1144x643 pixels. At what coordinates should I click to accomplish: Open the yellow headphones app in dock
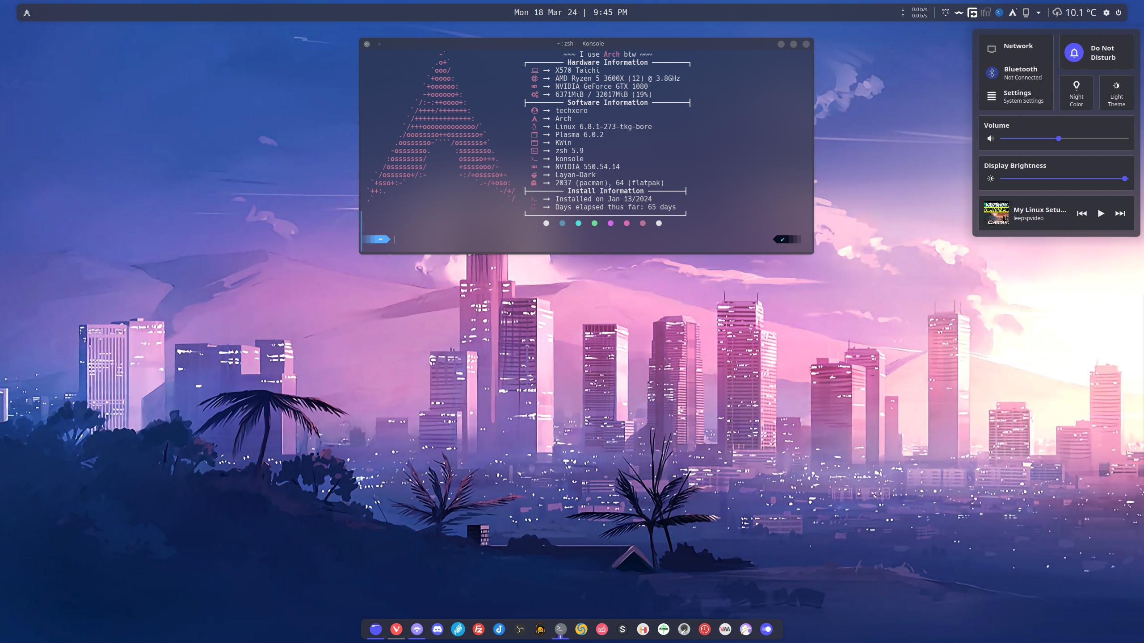540,629
